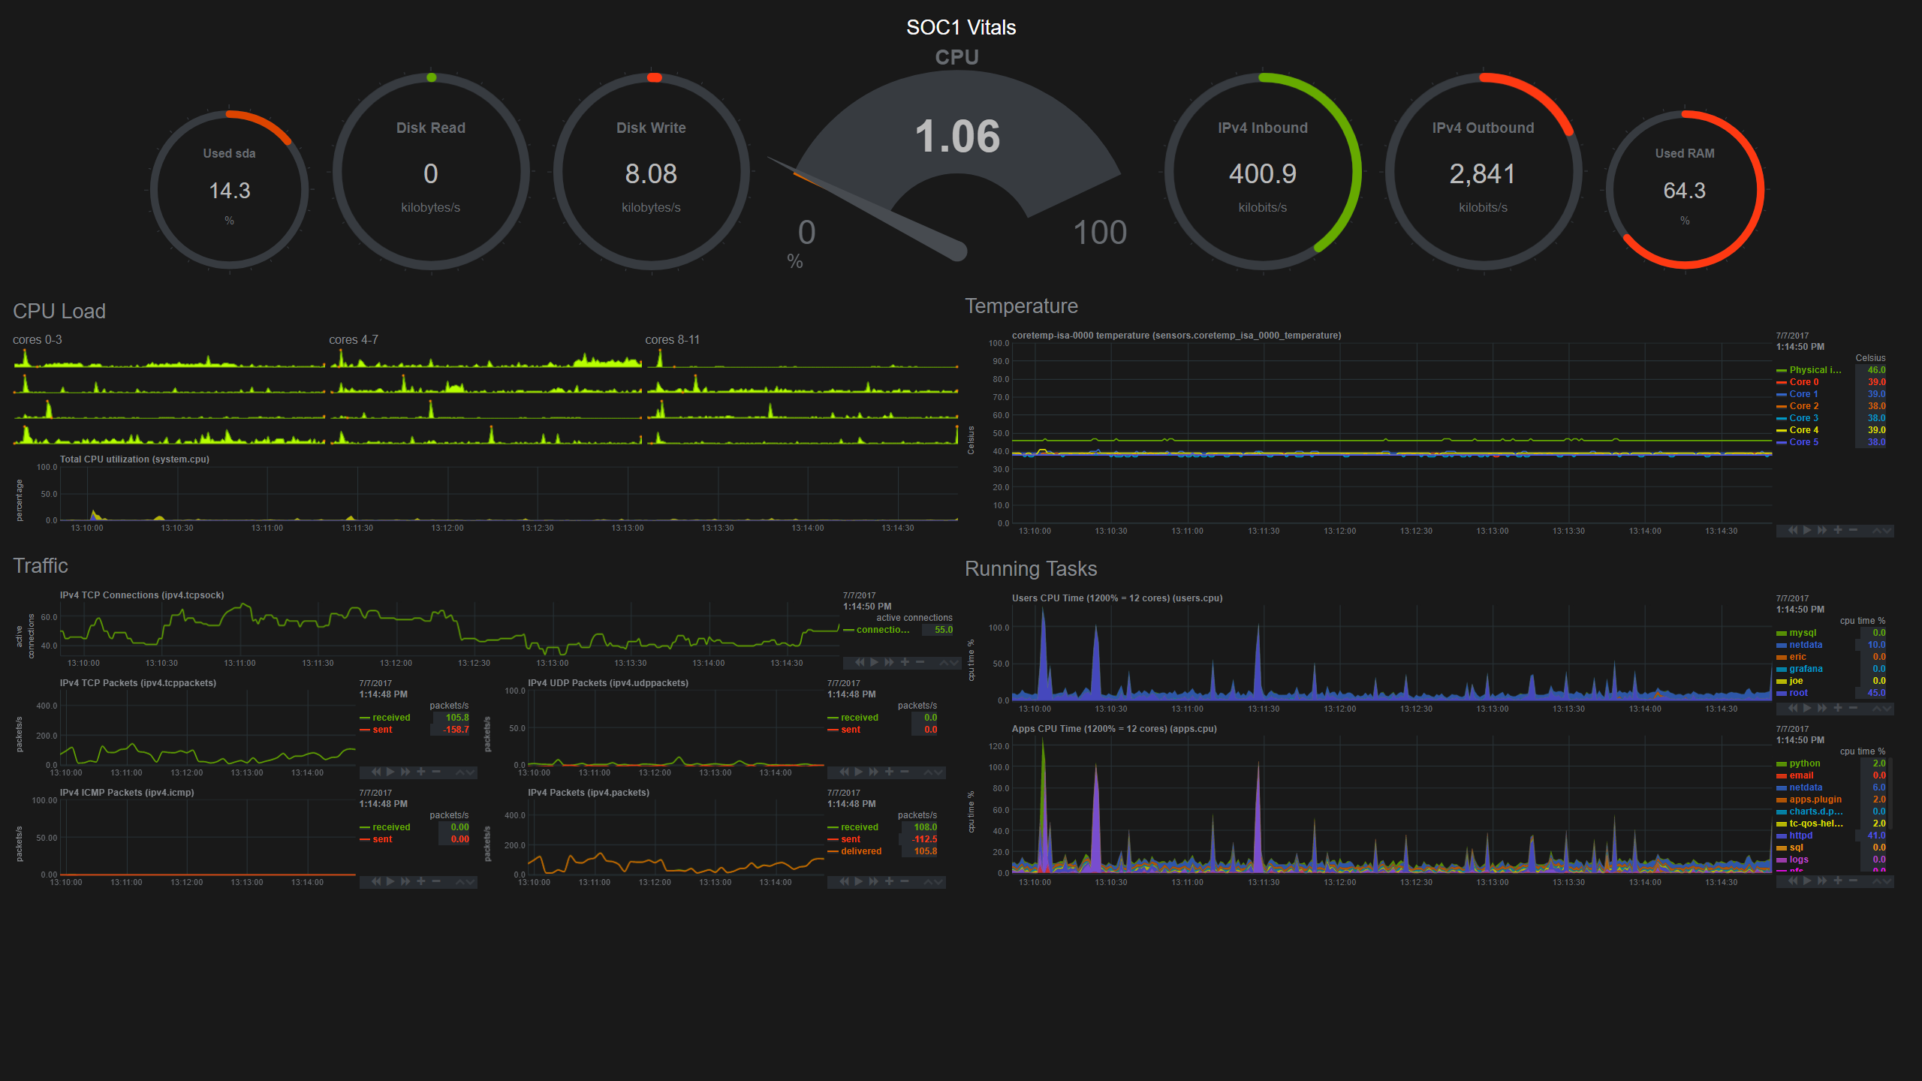Viewport: 1922px width, 1081px height.
Task: Toggle the root user legend entry
Action: tap(1798, 693)
